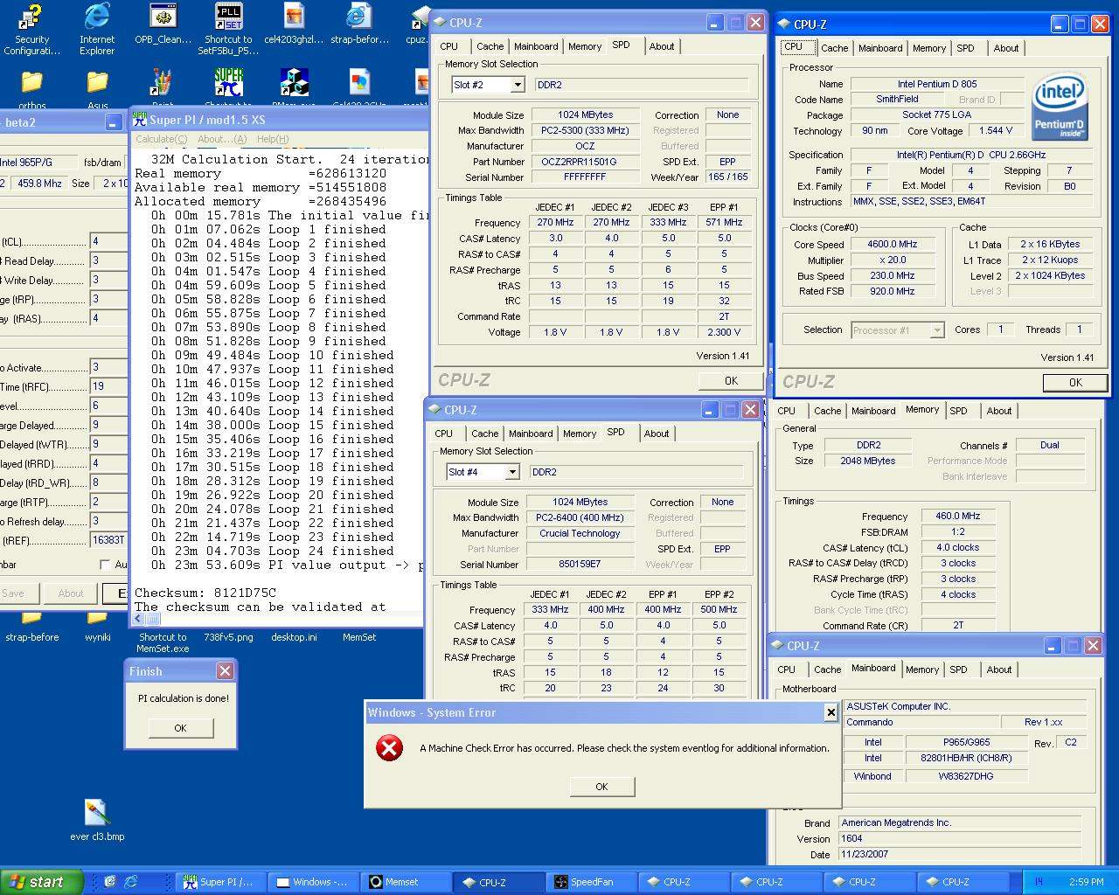Open the tREF 16383T dropdown in MemSet
The height and width of the screenshot is (895, 1119).
(108, 540)
